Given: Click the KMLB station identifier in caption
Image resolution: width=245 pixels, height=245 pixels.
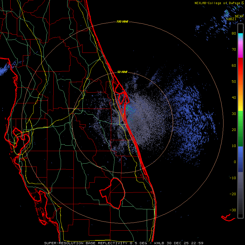Looking at the screenshot, I should click(x=160, y=243).
